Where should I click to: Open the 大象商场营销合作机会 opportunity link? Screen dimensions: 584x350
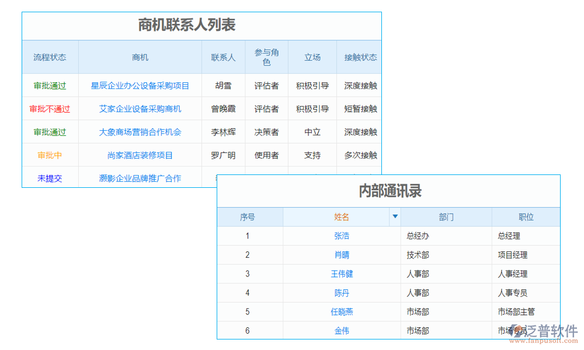(x=140, y=132)
